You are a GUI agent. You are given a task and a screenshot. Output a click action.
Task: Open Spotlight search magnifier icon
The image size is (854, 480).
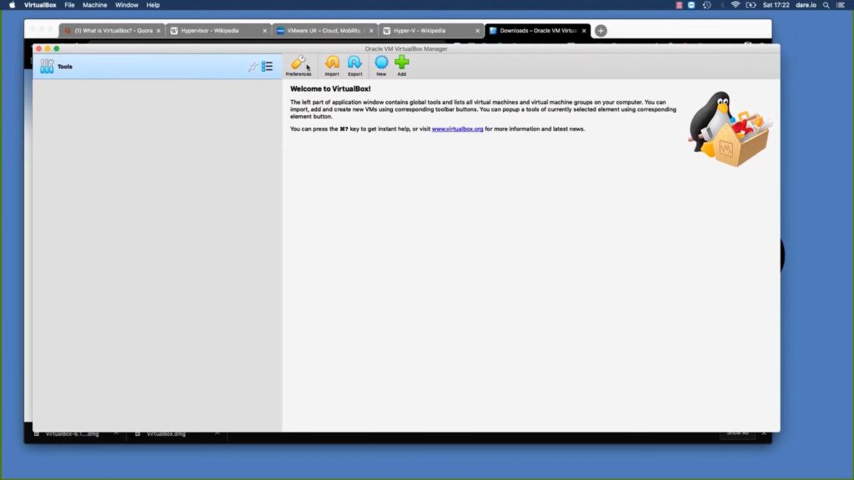826,5
